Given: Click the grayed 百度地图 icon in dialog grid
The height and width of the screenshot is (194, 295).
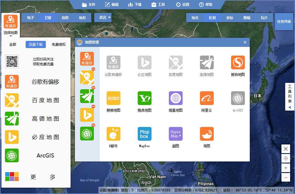Looking at the screenshot, I should pos(176,62).
